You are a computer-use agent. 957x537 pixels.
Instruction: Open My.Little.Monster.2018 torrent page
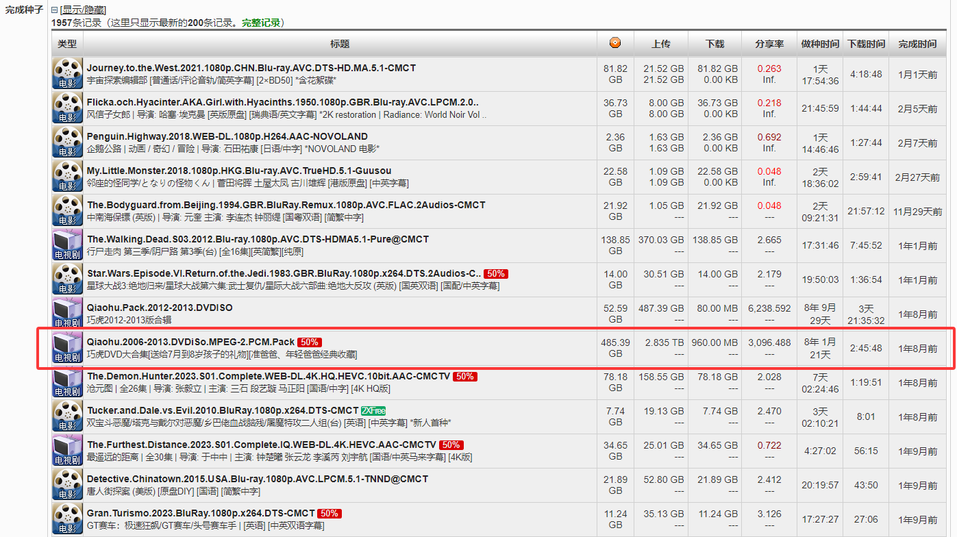click(239, 171)
